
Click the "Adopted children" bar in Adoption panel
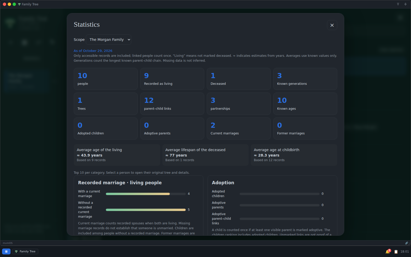coord(279,194)
